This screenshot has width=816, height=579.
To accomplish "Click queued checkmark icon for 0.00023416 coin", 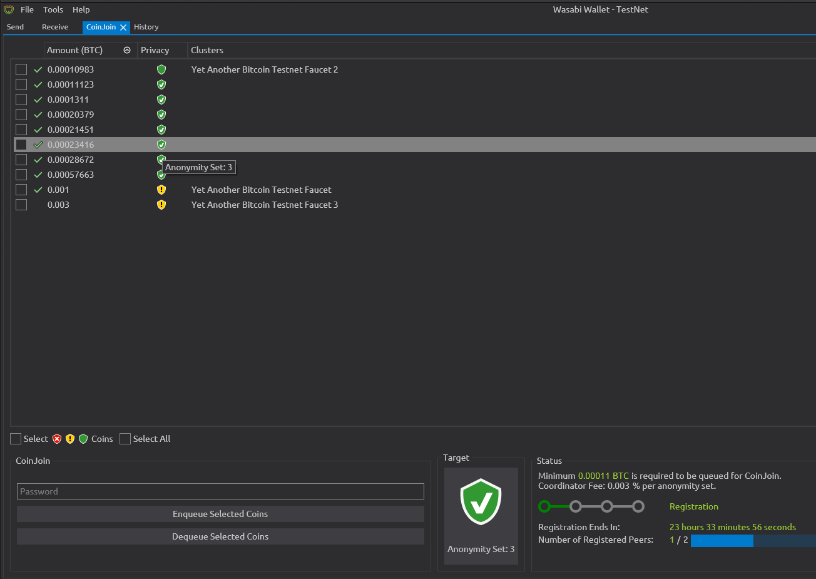I will pyautogui.click(x=38, y=145).
